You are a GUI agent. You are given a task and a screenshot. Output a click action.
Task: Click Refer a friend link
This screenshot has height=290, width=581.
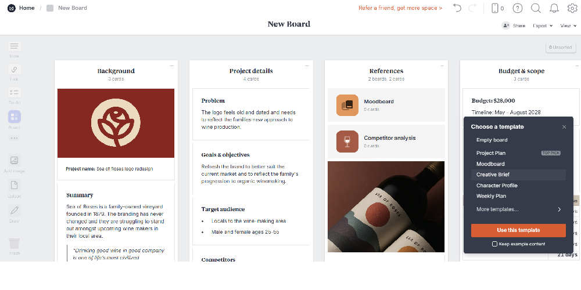tap(400, 8)
